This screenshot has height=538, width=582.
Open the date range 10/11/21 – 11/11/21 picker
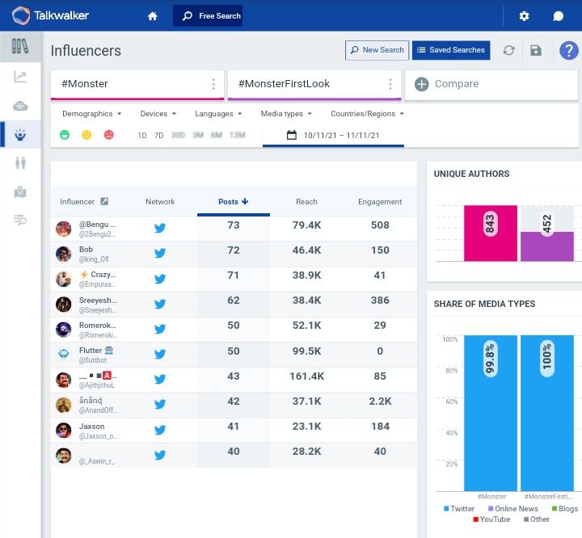(333, 135)
